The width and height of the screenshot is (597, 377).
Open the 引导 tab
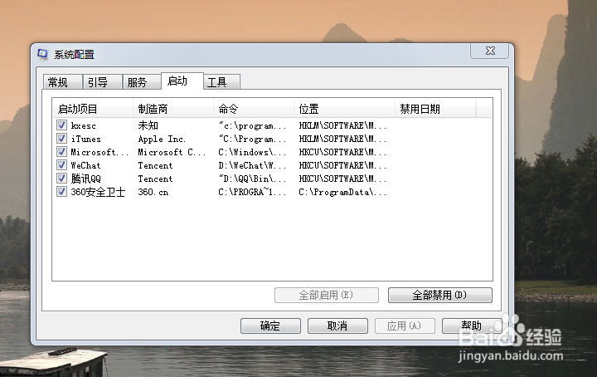coord(103,82)
